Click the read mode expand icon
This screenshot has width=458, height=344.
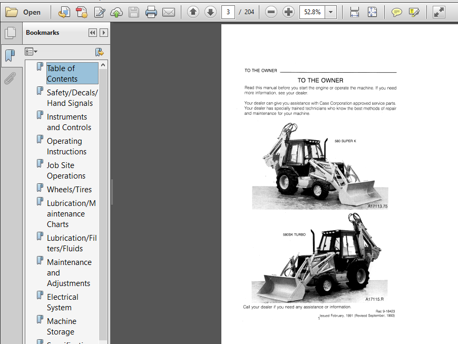(438, 12)
